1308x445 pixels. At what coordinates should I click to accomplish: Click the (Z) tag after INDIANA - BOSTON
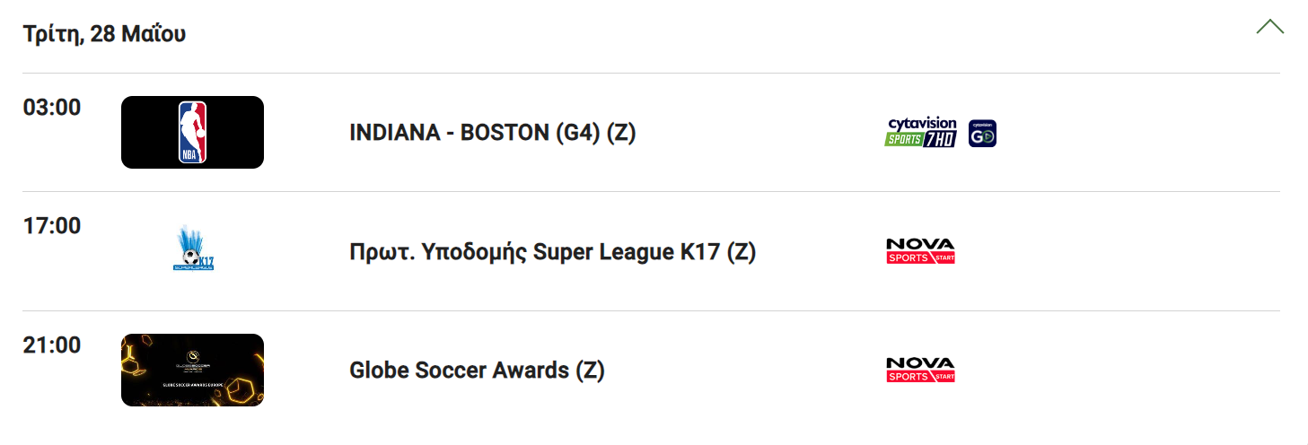click(x=621, y=133)
